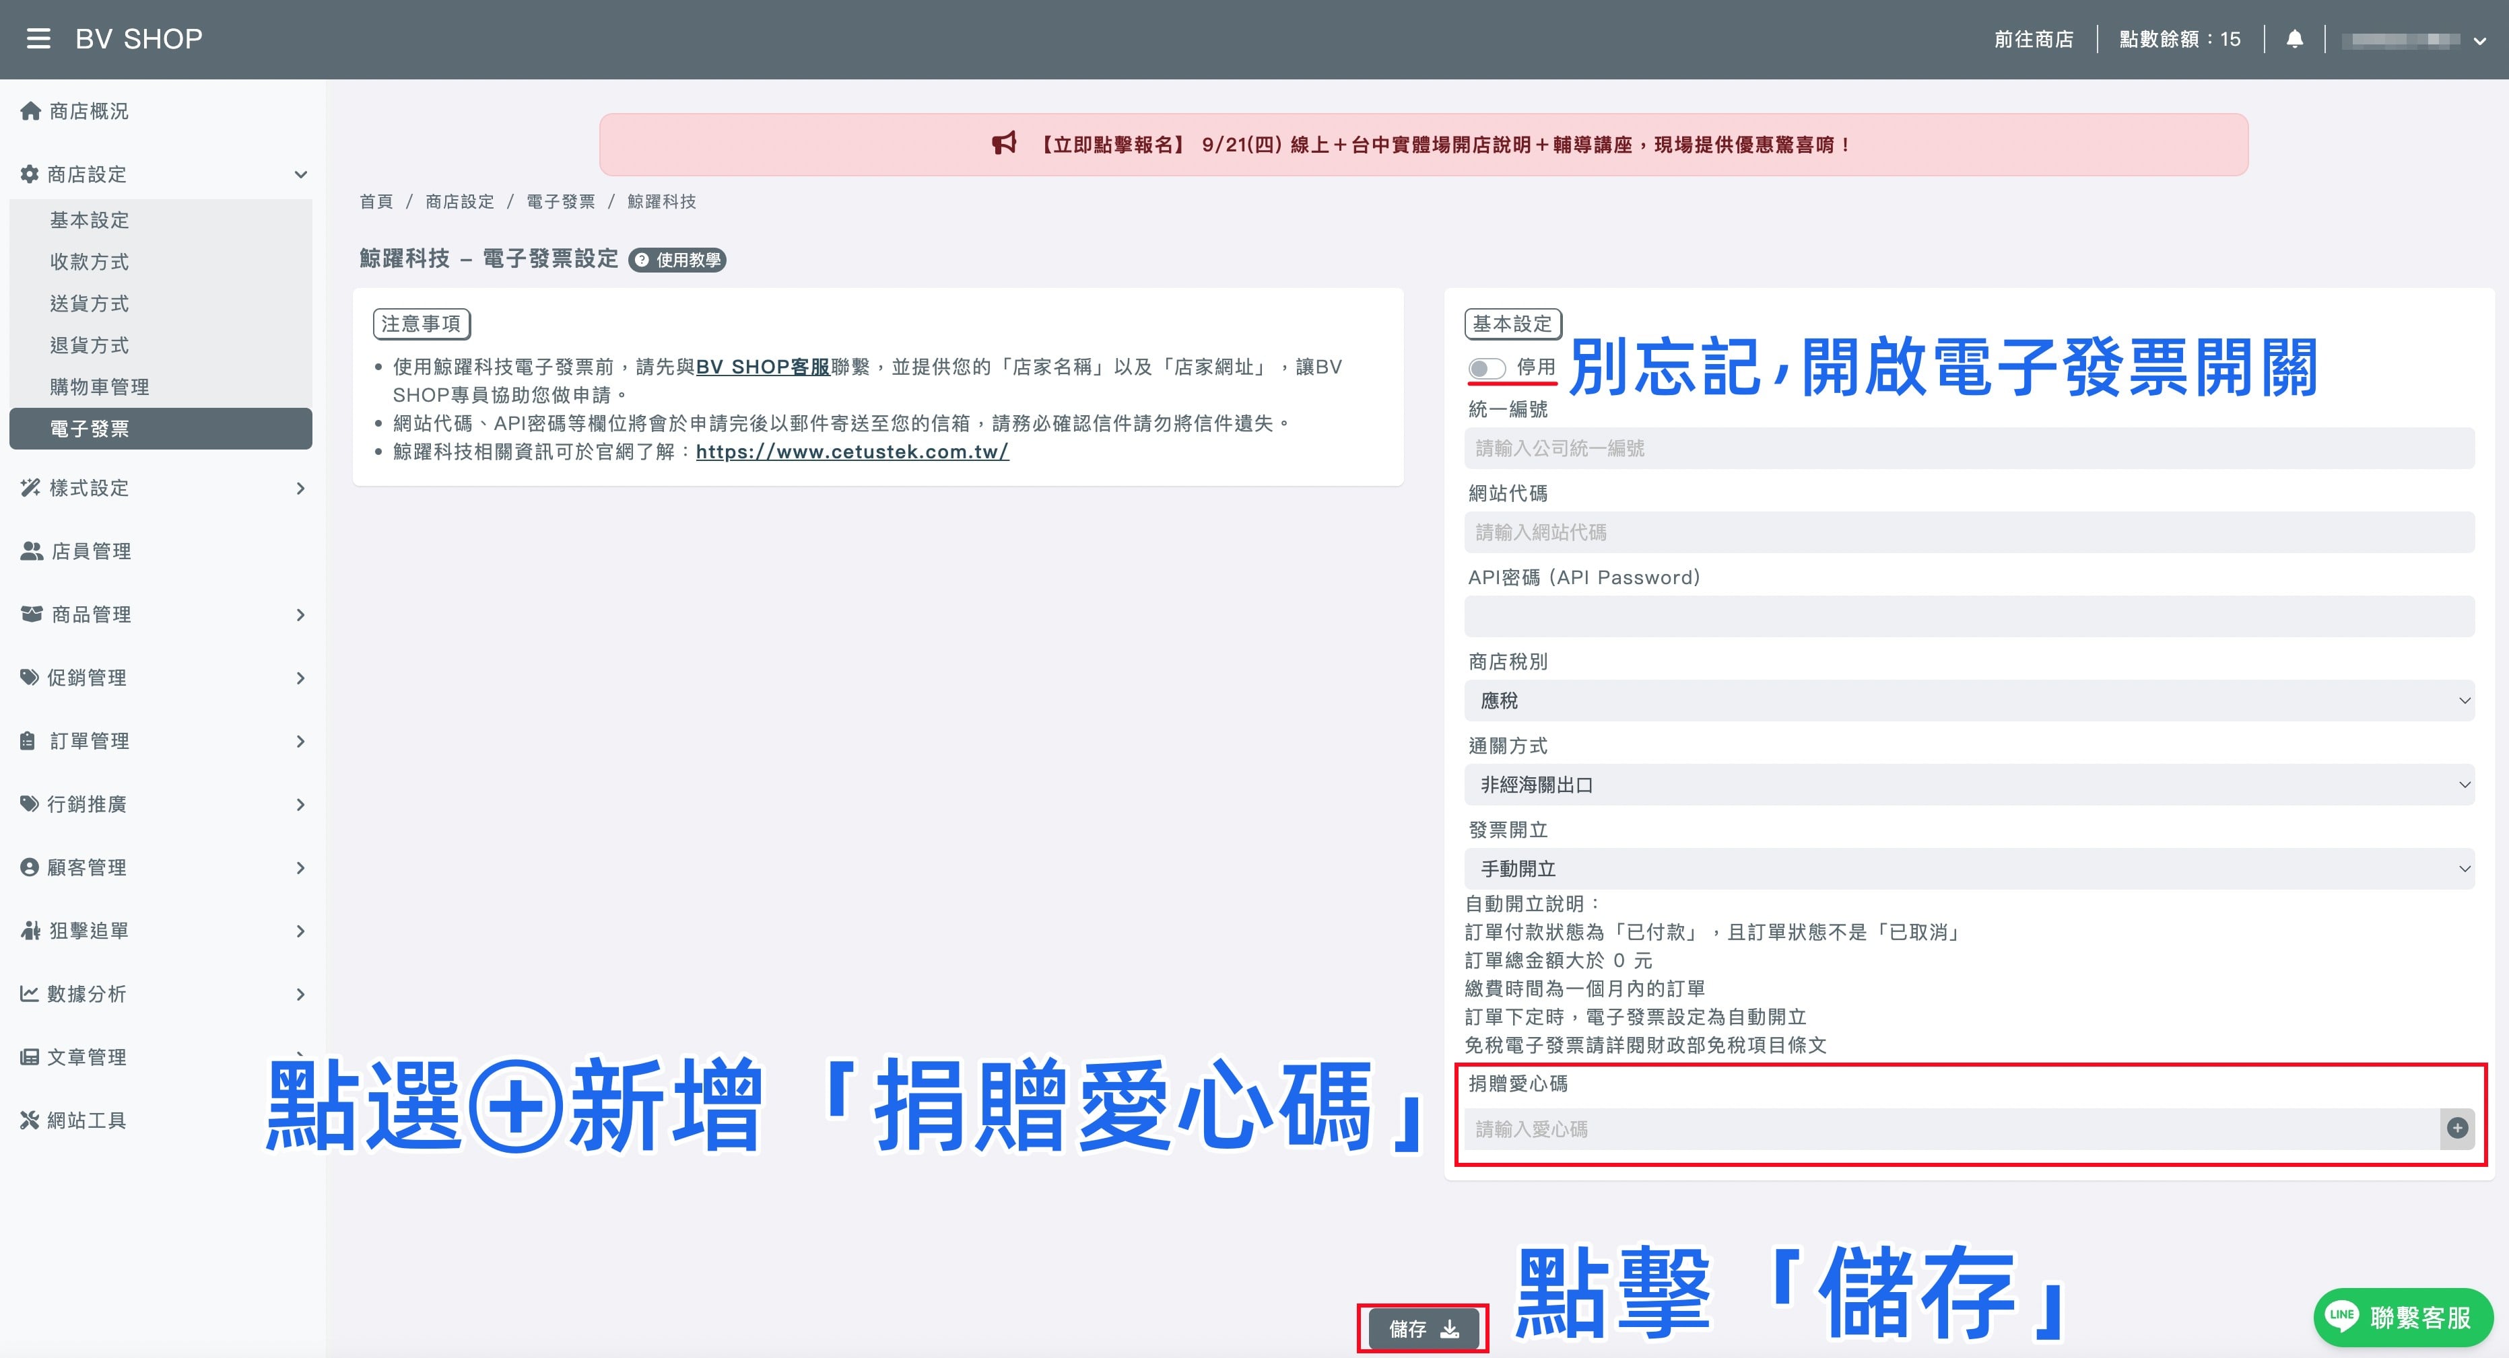2509x1358 pixels.
Task: Click the tools icon beside 網站工具
Action: [29, 1120]
